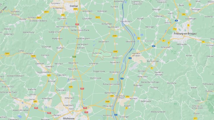214x120 pixels.
Task: Click the Munster town label
Action: pyautogui.click(x=23, y=19)
